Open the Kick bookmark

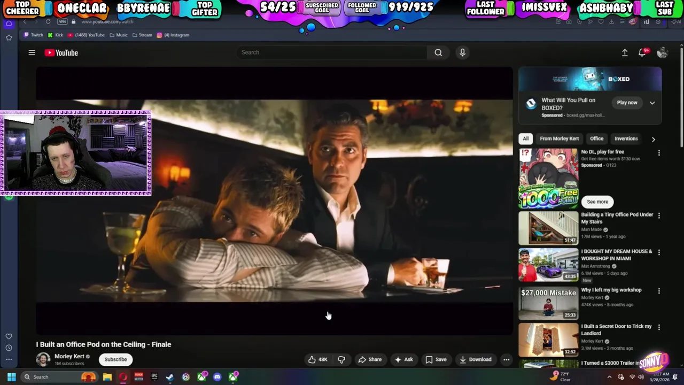(56, 35)
